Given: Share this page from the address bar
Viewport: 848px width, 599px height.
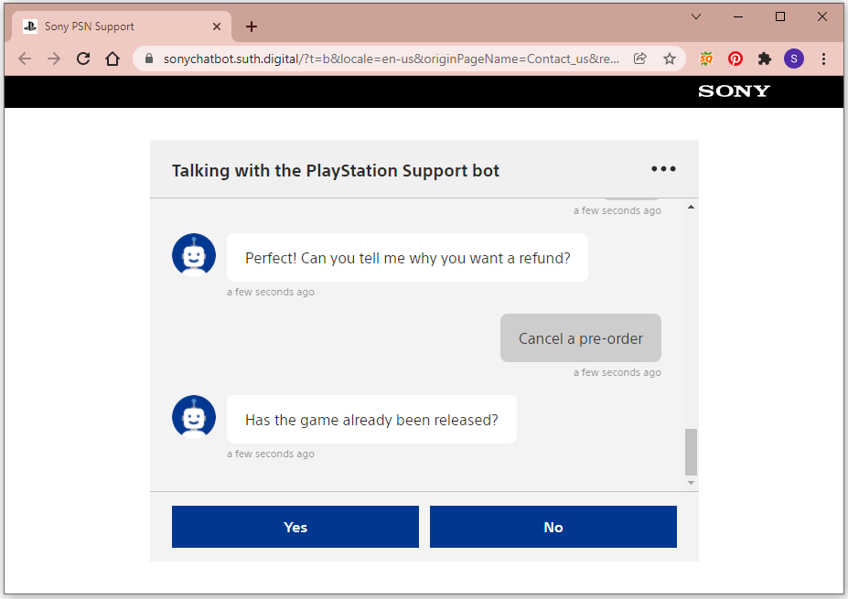Looking at the screenshot, I should (x=640, y=59).
